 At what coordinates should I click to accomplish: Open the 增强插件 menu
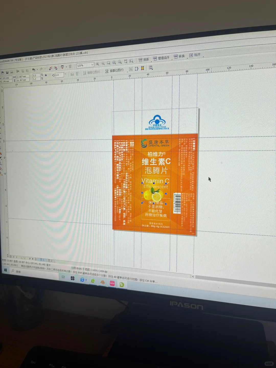click(161, 58)
